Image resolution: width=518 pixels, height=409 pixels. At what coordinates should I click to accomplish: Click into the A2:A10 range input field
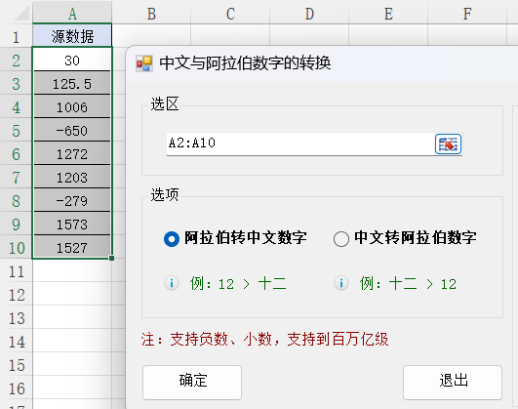(299, 143)
